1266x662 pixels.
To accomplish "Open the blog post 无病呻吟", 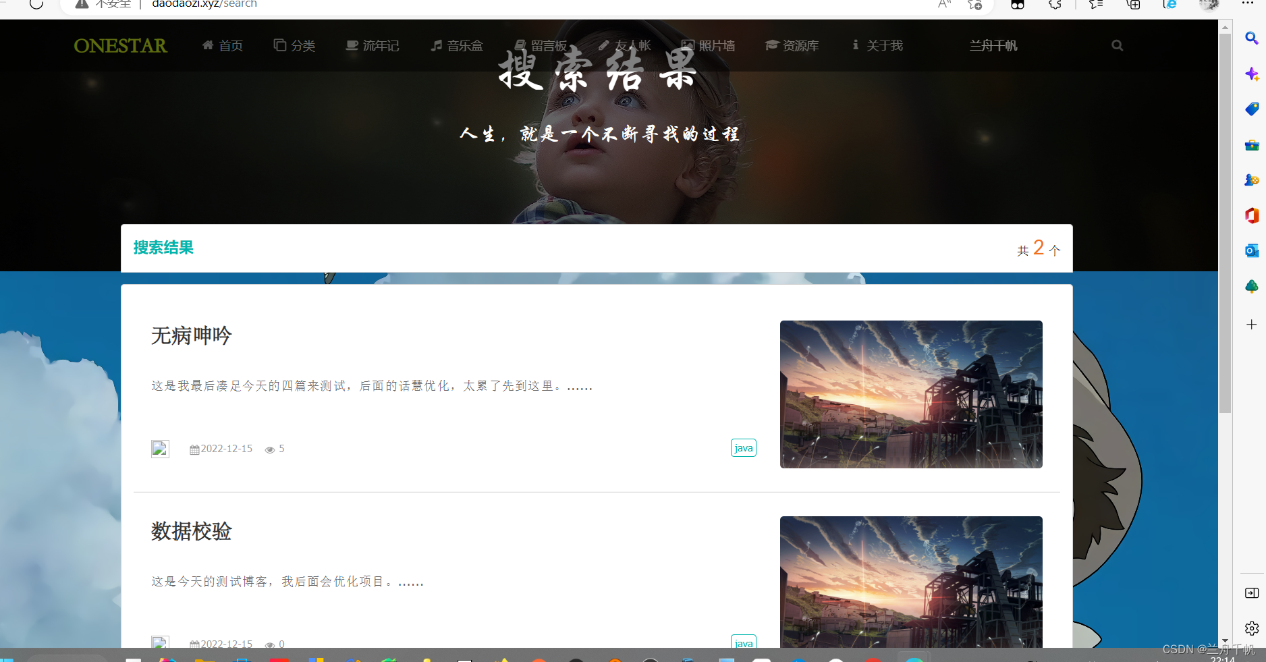I will point(191,336).
